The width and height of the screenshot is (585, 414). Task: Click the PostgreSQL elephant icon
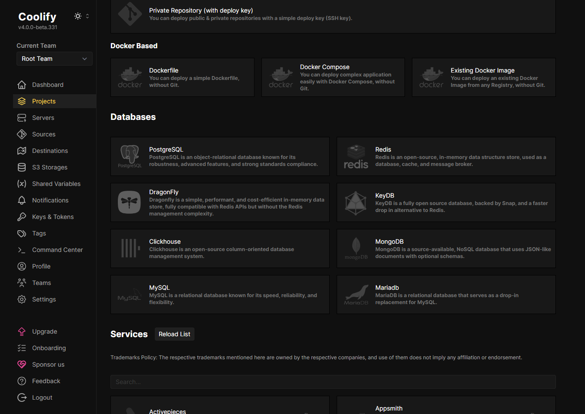(x=130, y=156)
